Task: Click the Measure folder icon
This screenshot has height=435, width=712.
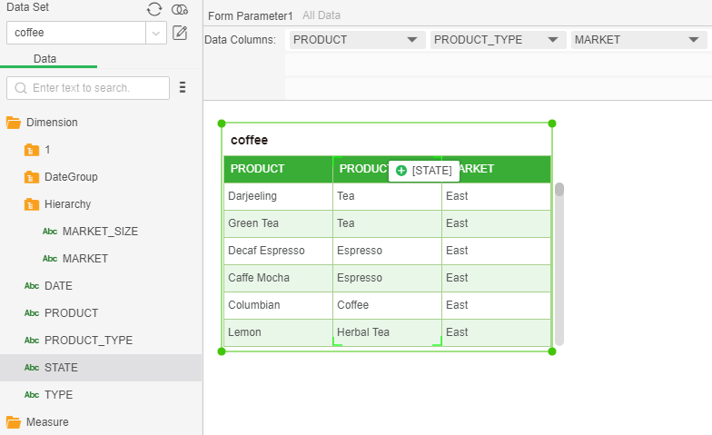Action: [14, 422]
